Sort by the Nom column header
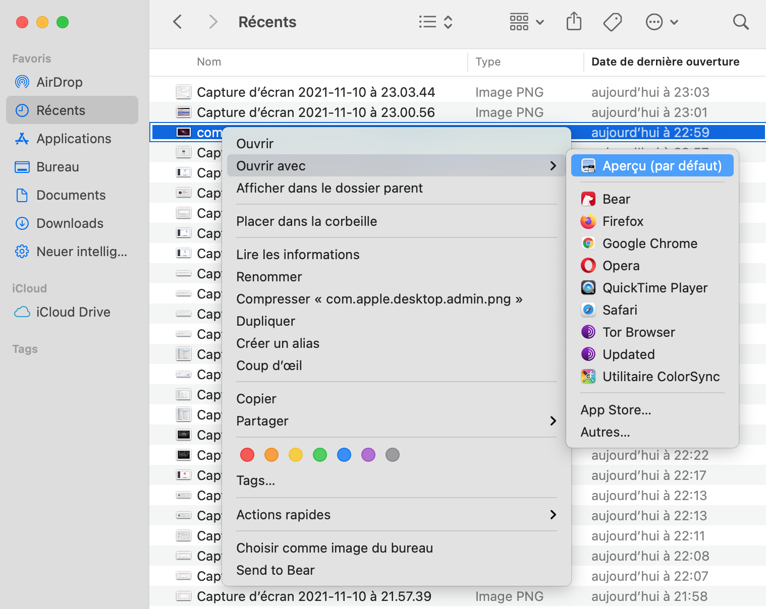This screenshot has width=766, height=609. (209, 62)
